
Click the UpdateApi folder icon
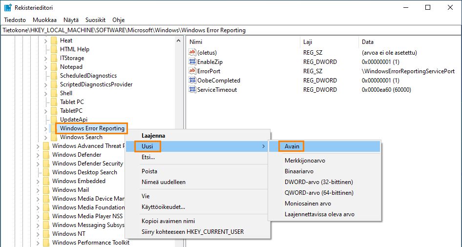point(54,120)
